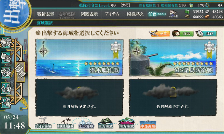Open the 改装 remodel icon
Viewport: 224px width, 134px height.
coord(6,73)
